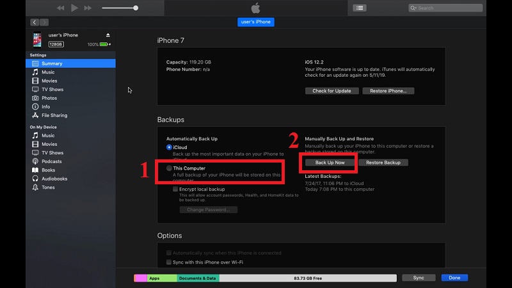Viewport: 512px width, 288px height.
Task: Eject user's iPhone with the eject icon
Action: 108,35
